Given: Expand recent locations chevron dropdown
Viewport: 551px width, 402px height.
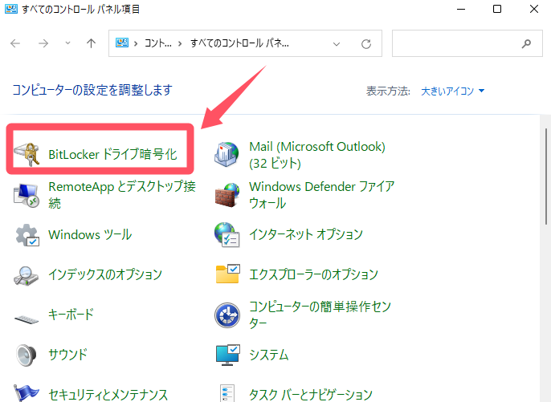Looking at the screenshot, I should pyautogui.click(x=67, y=44).
